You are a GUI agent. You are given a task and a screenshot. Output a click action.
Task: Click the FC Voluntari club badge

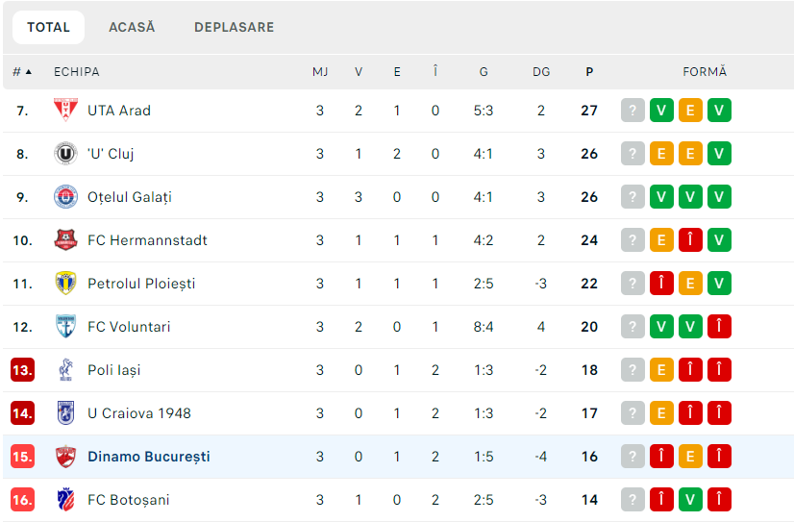click(x=64, y=327)
